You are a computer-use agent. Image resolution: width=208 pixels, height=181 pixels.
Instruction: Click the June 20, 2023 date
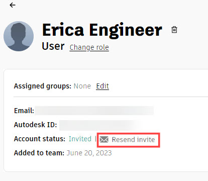(89, 153)
